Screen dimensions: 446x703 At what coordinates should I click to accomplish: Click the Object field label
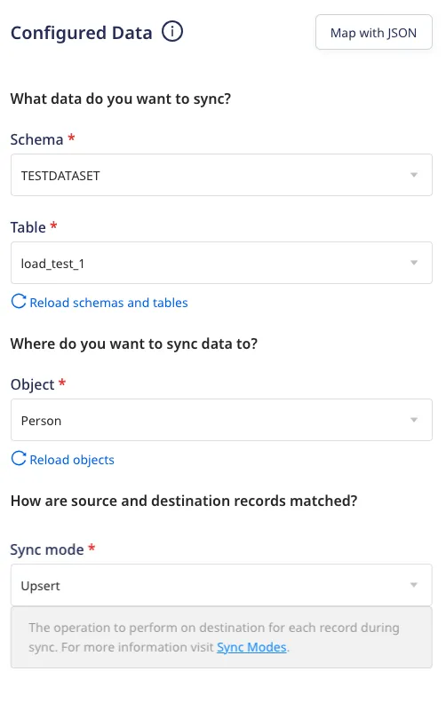tap(32, 384)
